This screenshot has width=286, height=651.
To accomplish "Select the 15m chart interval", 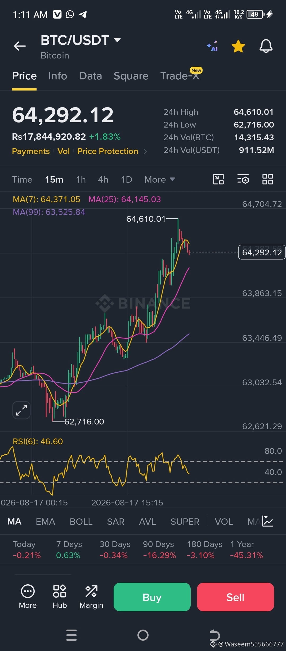I will 54,179.
